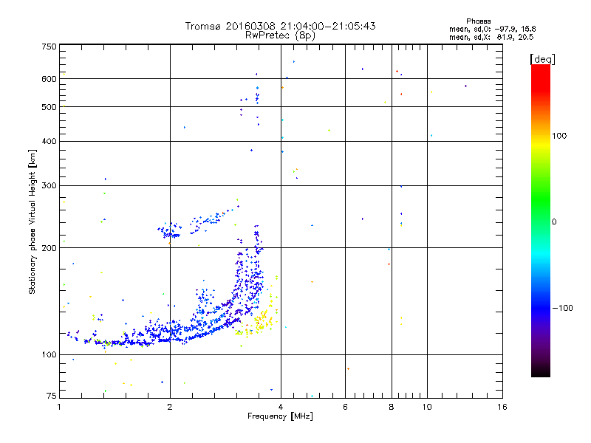Screen dimensions: 591x443
Task: Click the 'Phases' heading at top right
Action: (478, 21)
